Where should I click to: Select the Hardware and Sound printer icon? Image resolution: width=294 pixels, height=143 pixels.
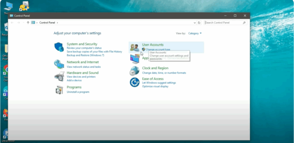(59, 76)
